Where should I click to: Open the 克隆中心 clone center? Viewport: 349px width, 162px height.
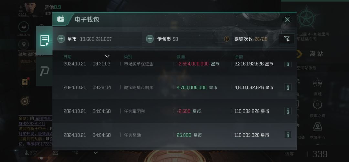point(318,131)
